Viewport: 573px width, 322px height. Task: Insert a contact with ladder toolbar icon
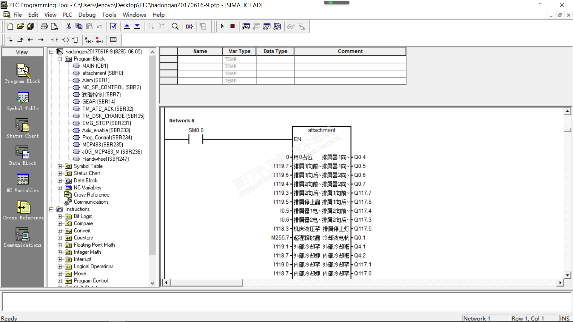(x=54, y=40)
